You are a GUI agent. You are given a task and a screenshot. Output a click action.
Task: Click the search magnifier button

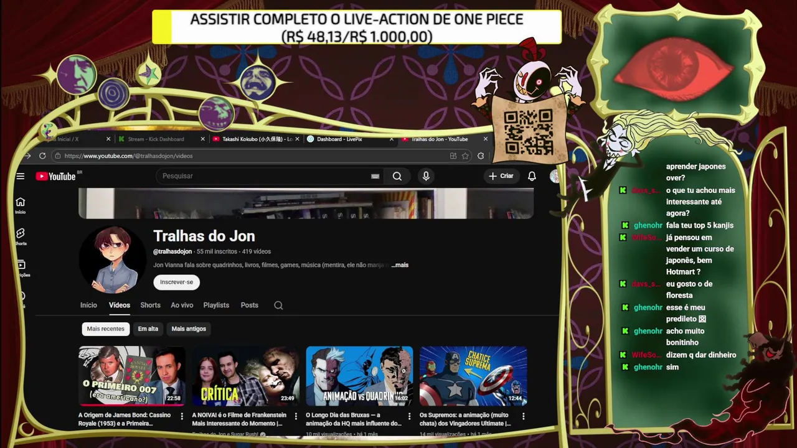(397, 176)
